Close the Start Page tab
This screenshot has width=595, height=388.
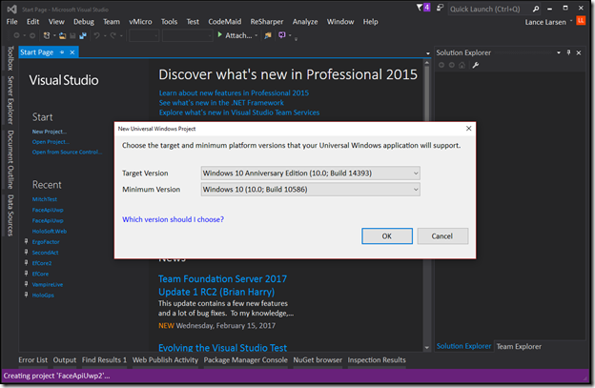coord(72,52)
